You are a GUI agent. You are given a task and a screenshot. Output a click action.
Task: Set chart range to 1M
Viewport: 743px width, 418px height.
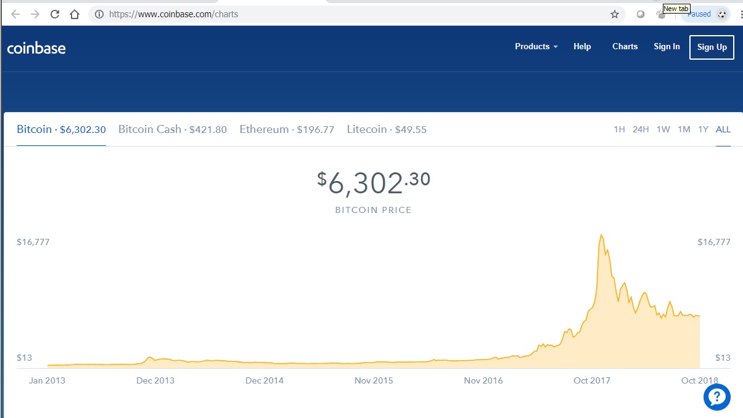click(684, 129)
